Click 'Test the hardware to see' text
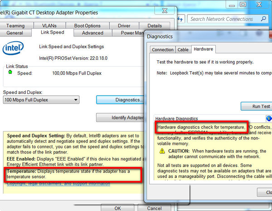 (x=205, y=62)
